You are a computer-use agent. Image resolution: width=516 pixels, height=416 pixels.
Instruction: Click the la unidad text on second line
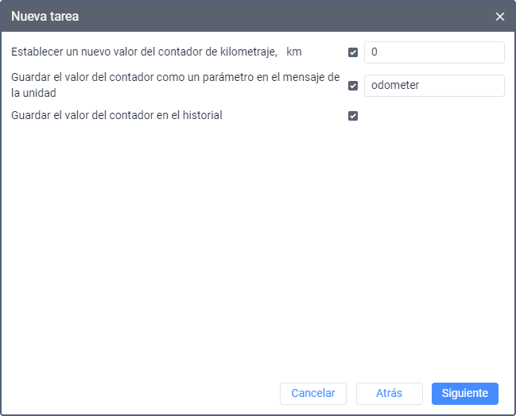tap(33, 93)
